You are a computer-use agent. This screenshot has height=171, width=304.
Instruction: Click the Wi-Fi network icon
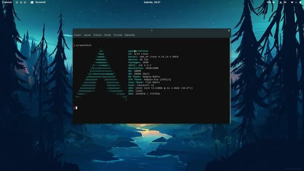tap(292, 2)
